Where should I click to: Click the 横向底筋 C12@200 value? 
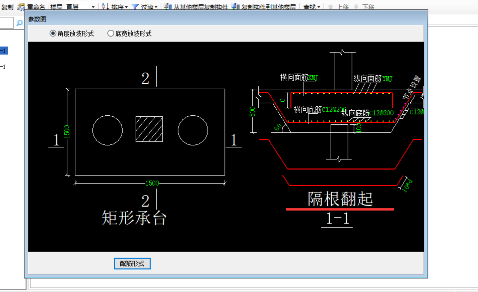point(334,109)
